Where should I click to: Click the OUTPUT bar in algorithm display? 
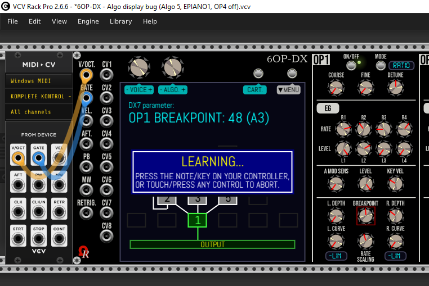click(212, 244)
